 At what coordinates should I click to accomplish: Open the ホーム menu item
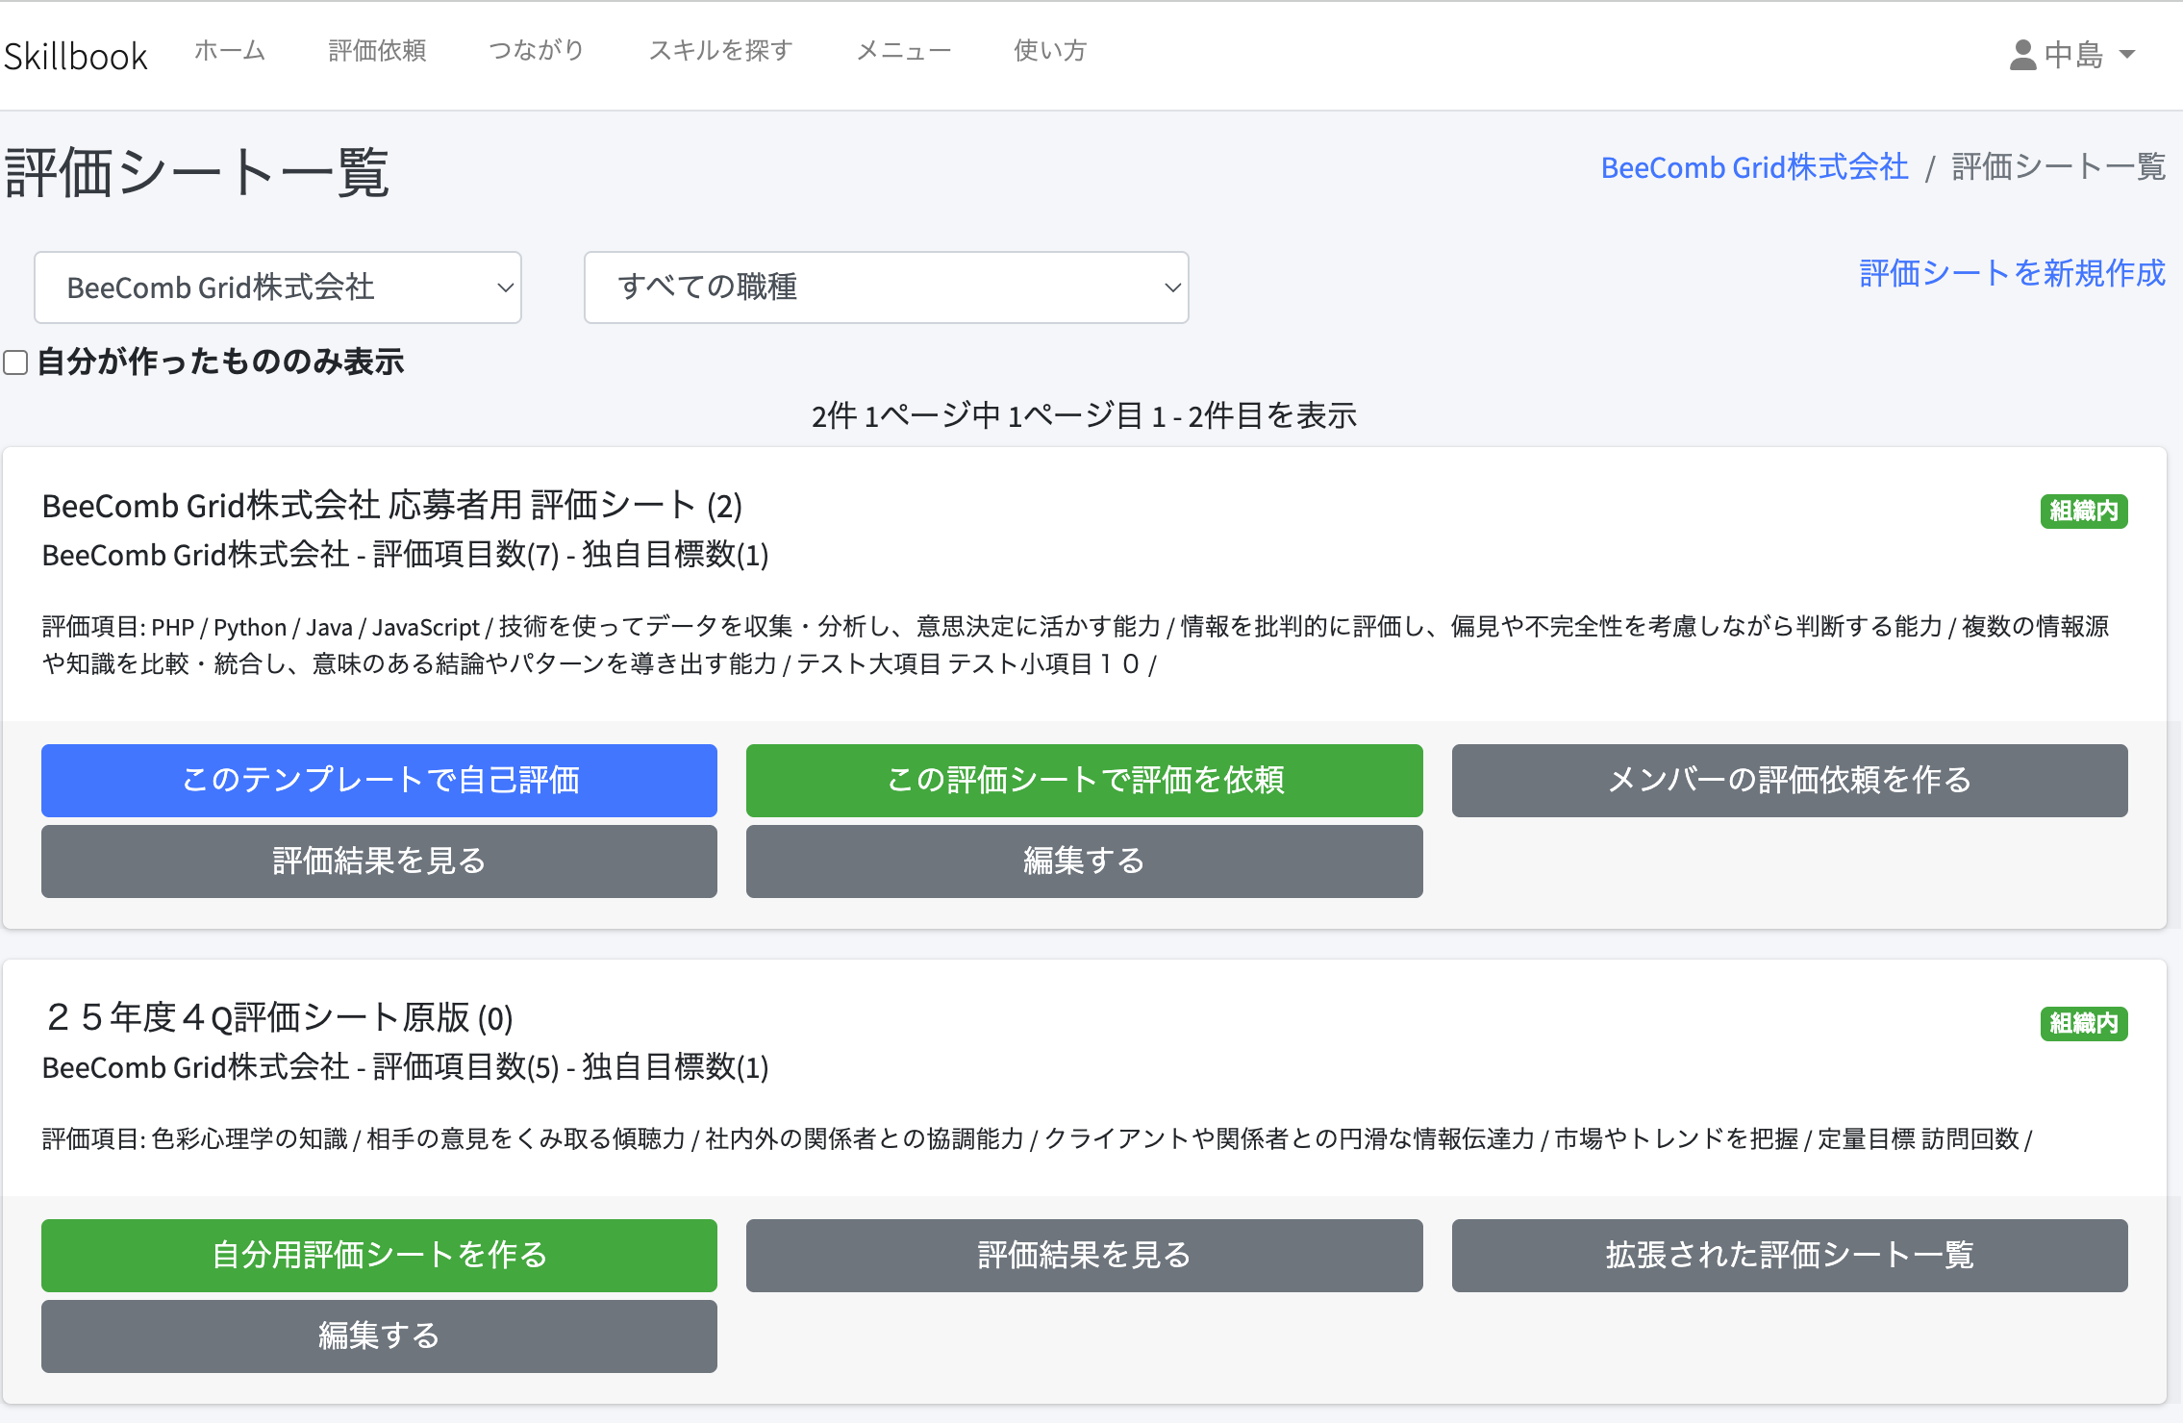229,50
